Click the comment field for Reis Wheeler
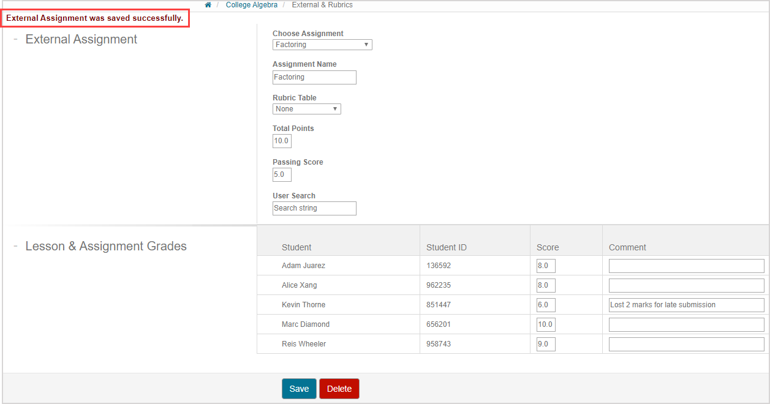The image size is (770, 404). (x=686, y=344)
